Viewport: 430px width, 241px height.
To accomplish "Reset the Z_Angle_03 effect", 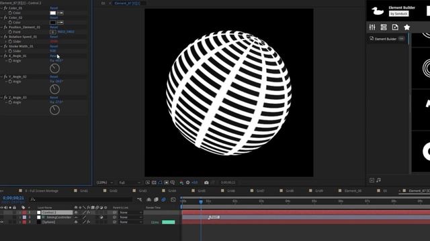I will coord(54,98).
